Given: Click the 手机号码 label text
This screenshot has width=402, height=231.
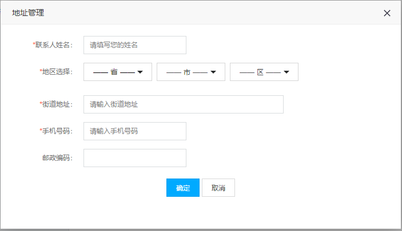Looking at the screenshot, I should pos(57,131).
